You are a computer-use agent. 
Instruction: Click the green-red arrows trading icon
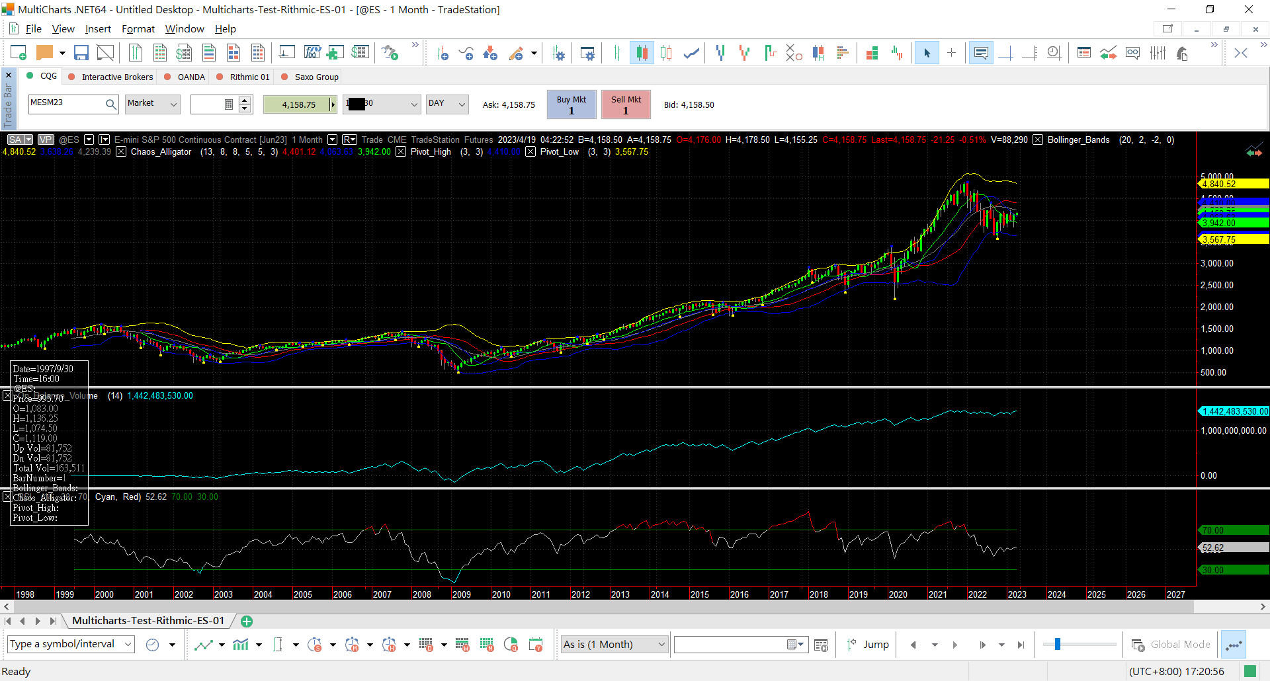[1109, 53]
